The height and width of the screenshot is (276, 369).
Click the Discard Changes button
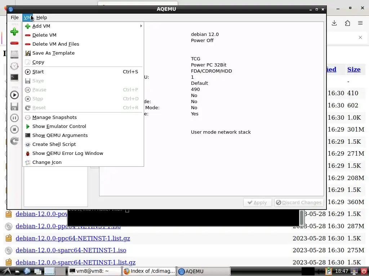tap(299, 203)
